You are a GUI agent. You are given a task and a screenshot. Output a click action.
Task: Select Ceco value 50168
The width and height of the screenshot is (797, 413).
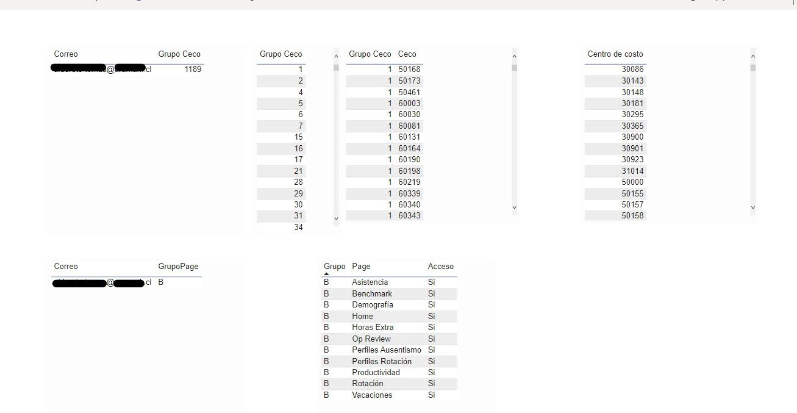point(410,70)
